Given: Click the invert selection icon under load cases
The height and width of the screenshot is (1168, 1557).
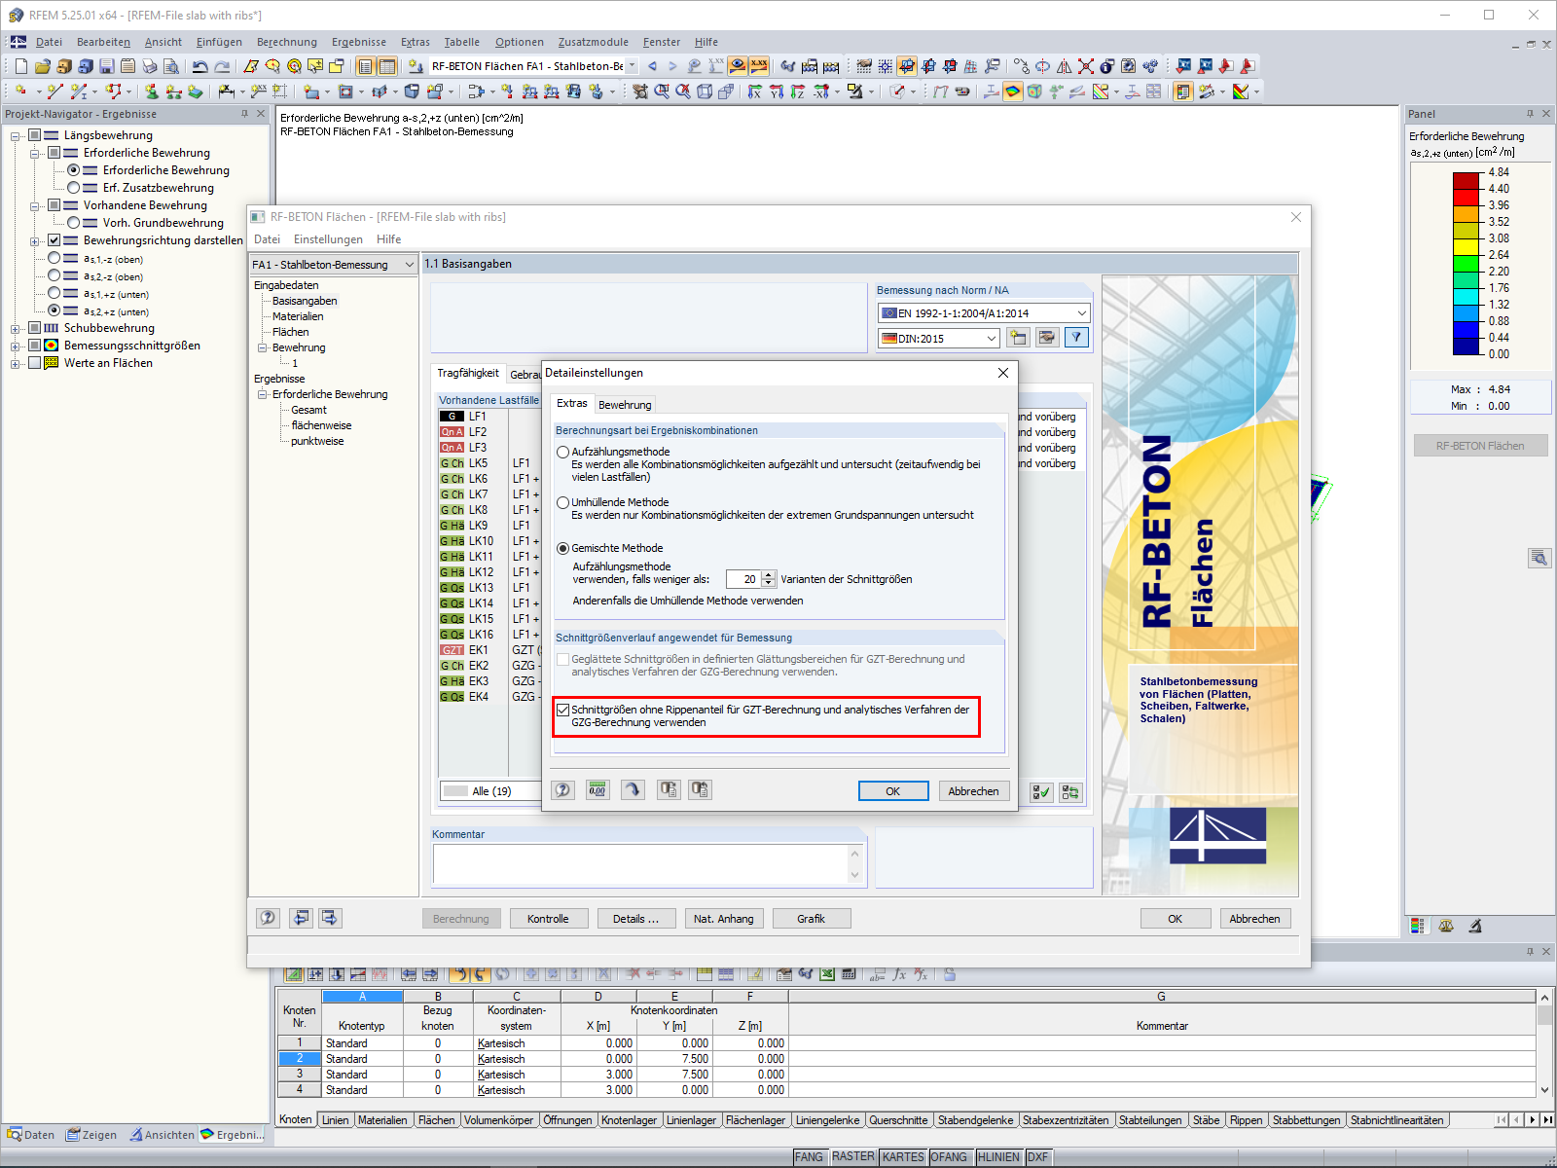Looking at the screenshot, I should [1070, 792].
